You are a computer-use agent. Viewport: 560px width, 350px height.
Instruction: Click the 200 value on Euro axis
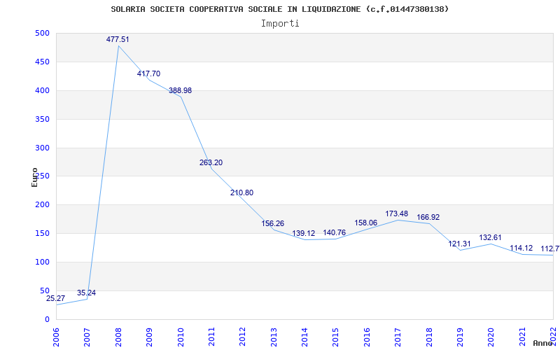pos(42,204)
